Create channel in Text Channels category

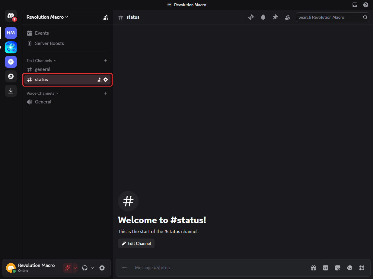[106, 61]
